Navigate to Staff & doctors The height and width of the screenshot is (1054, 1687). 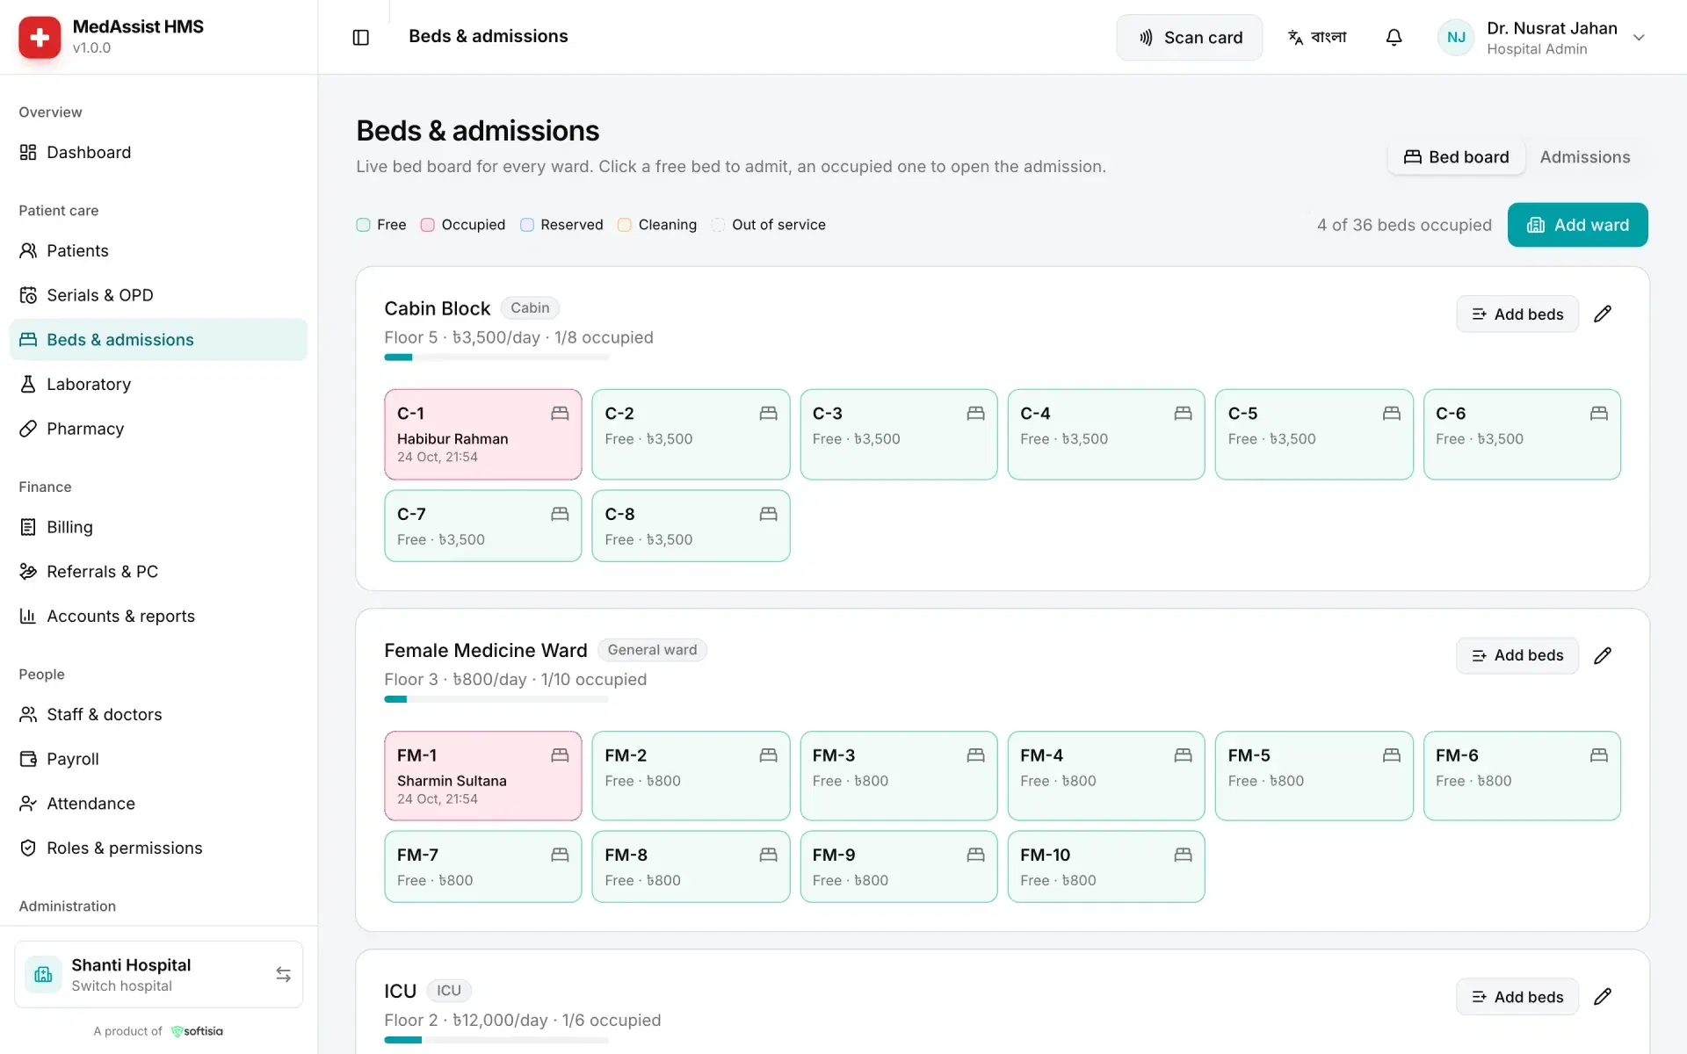tap(158, 714)
